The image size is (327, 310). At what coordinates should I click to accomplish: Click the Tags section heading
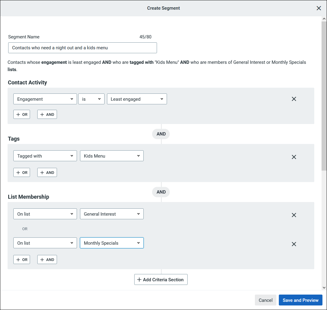click(14, 139)
